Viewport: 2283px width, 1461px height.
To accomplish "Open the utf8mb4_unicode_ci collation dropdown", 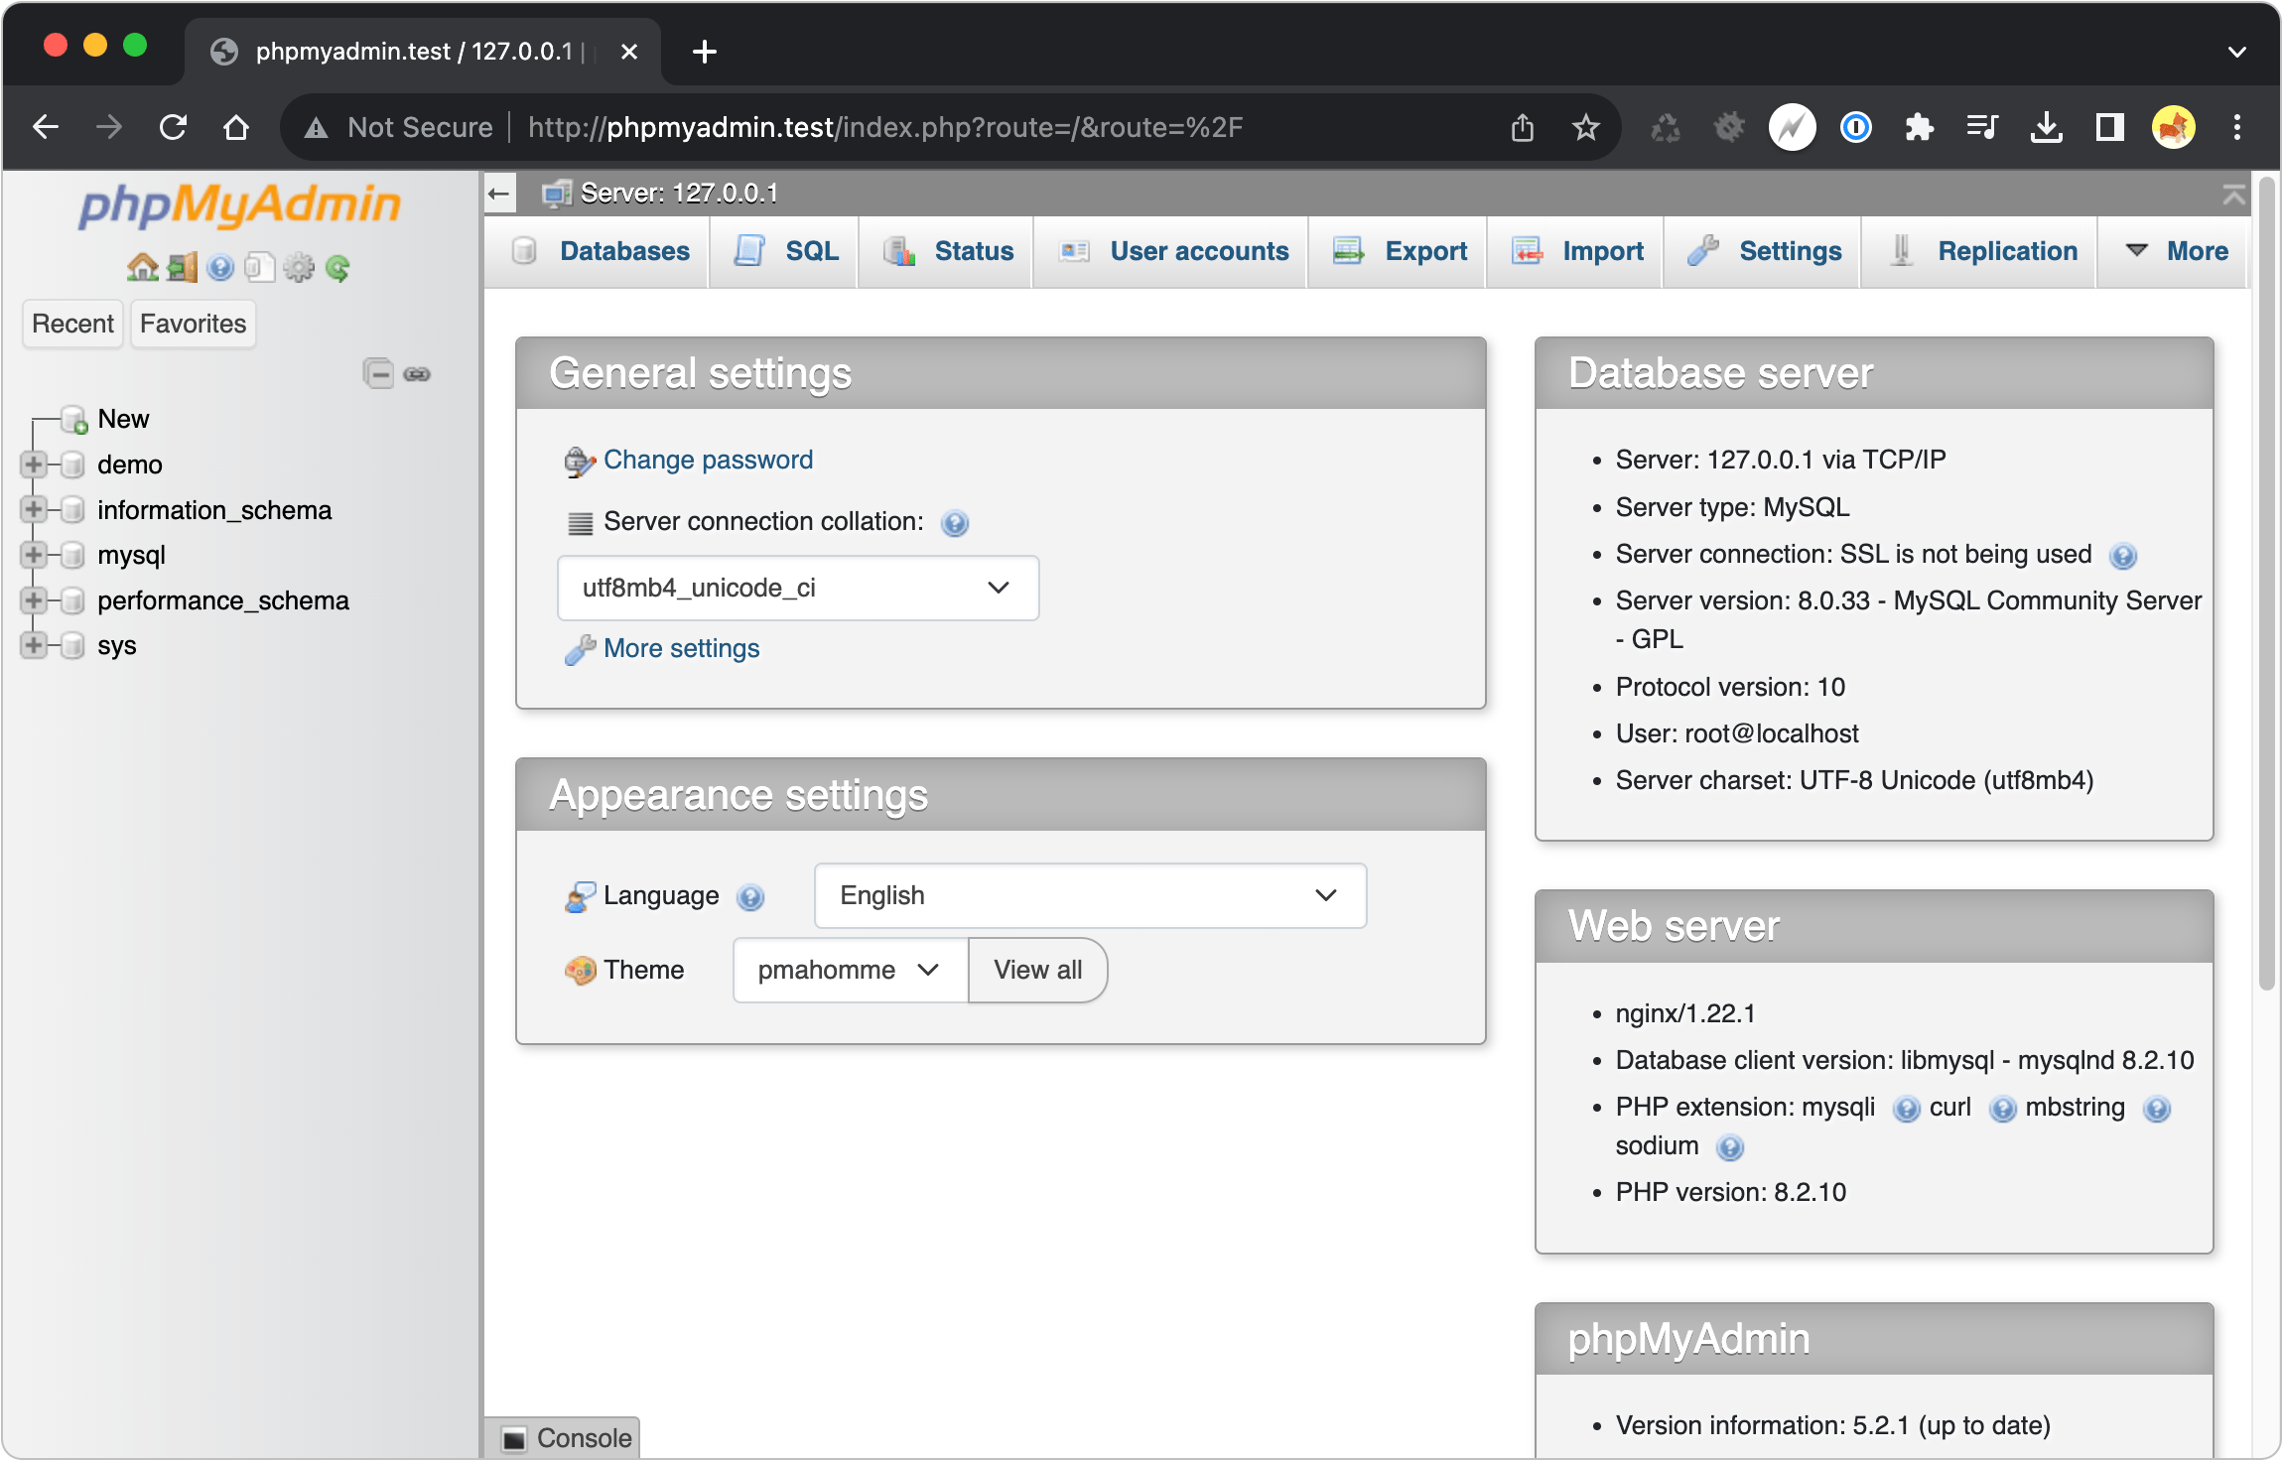I will 798,589.
